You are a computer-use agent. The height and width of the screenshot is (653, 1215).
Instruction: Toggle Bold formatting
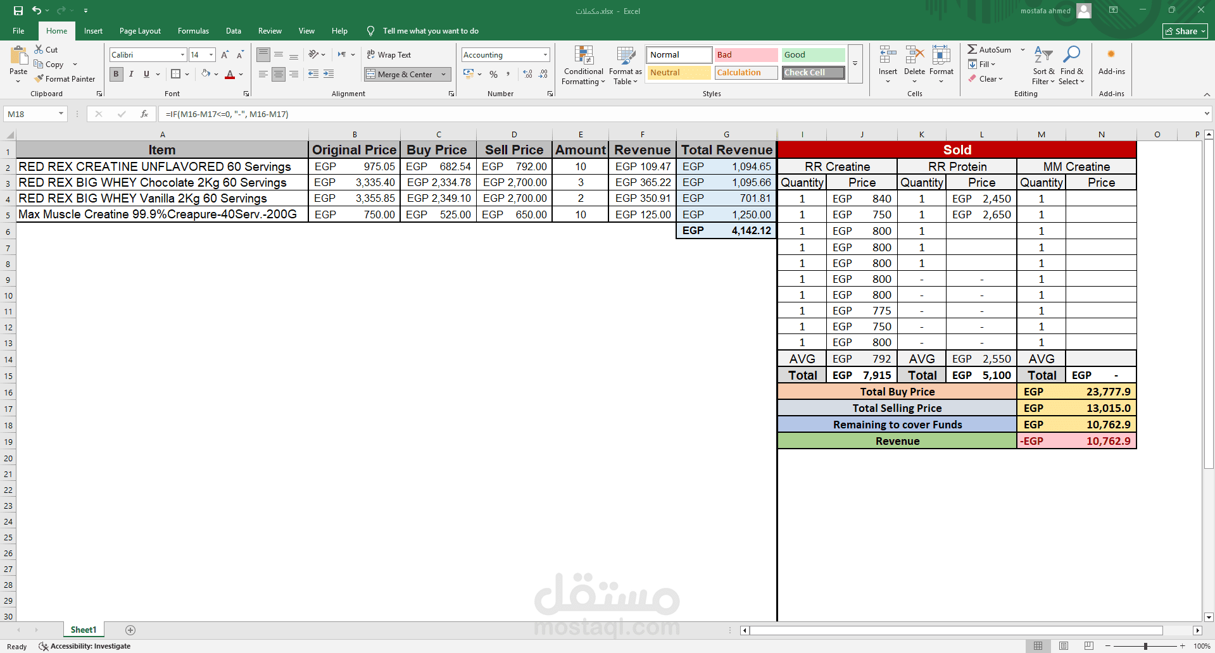point(116,74)
